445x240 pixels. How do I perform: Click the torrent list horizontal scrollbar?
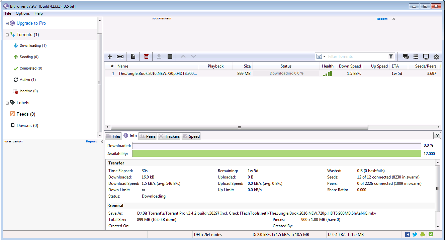point(239,127)
